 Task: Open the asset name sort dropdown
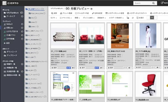(x=66, y=18)
